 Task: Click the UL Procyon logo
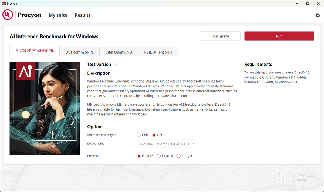pos(22,15)
